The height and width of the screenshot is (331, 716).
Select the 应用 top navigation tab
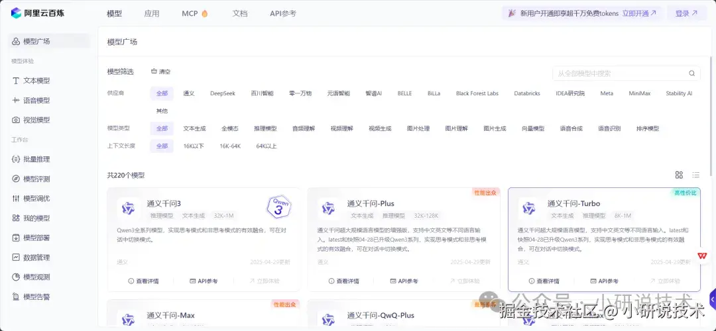click(x=152, y=14)
